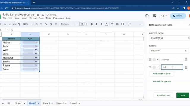Collapse the toolbar with the up chevron
The width and height of the screenshot is (190, 106).
coord(140,24)
